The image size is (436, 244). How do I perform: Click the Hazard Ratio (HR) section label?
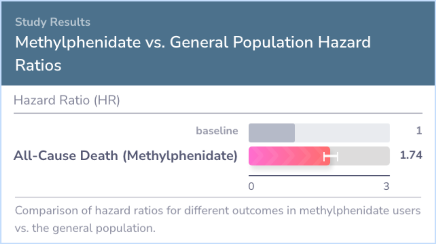pyautogui.click(x=67, y=100)
